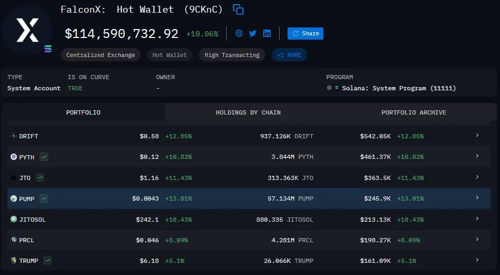Viewport: 500px width, 275px height.
Task: Click the 57.134M PUMP amount
Action: point(291,198)
